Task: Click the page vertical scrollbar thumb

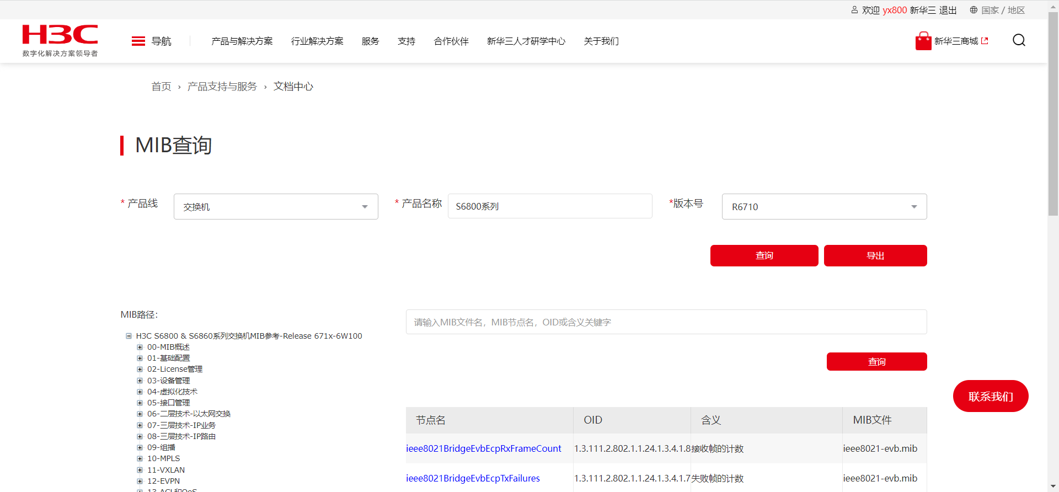Action: [x=1053, y=113]
